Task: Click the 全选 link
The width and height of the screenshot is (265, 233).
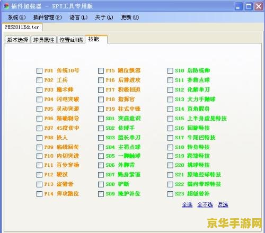Action: click(x=187, y=205)
